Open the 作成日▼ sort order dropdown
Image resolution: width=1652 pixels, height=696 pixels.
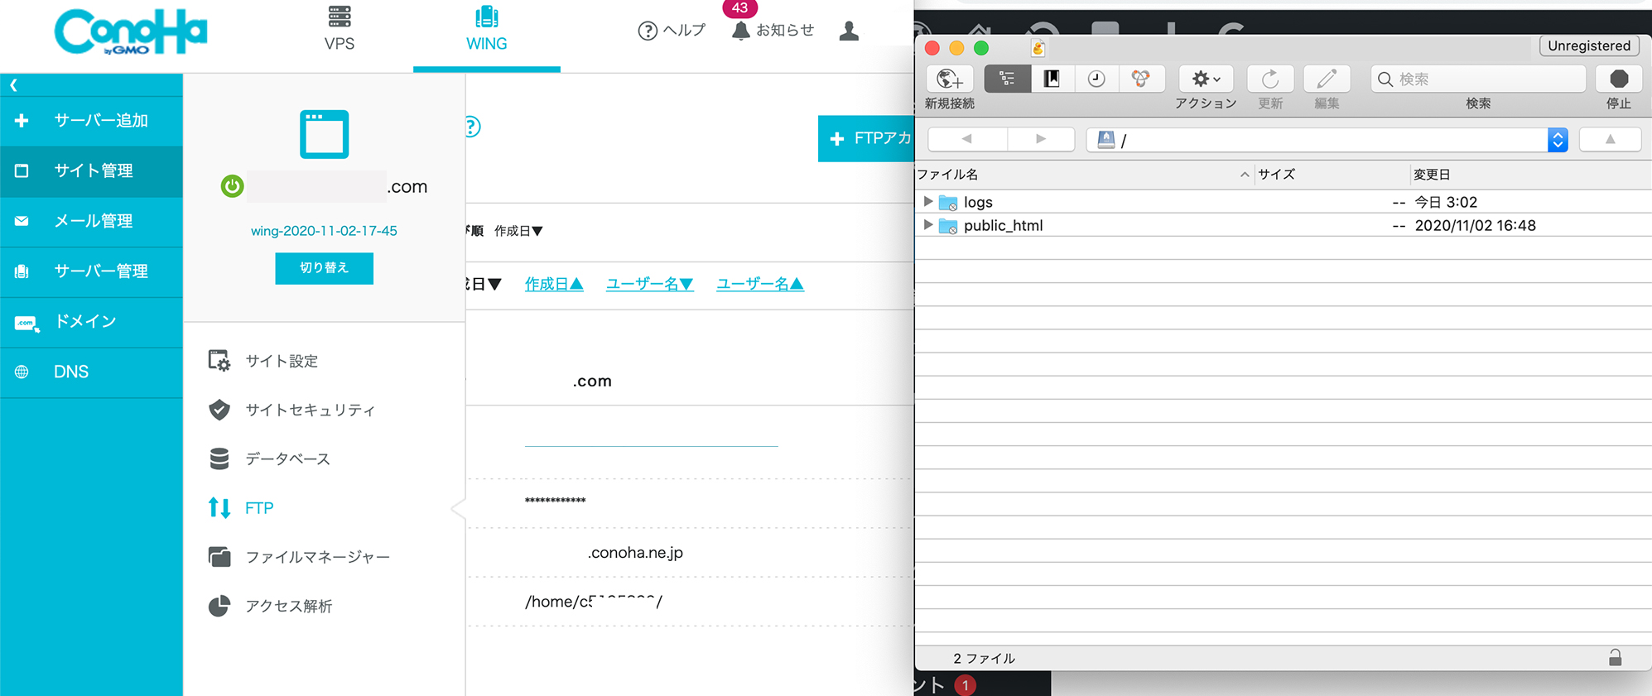518,231
